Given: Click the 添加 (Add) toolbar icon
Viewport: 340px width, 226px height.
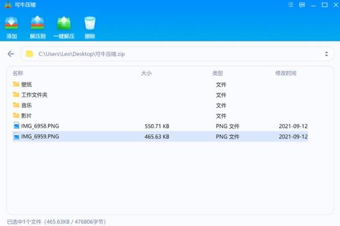Looking at the screenshot, I should [11, 23].
